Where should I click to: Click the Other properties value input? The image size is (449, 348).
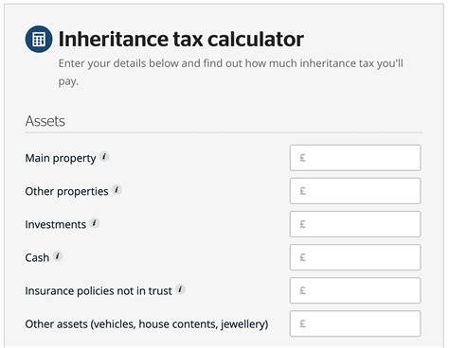click(x=355, y=191)
